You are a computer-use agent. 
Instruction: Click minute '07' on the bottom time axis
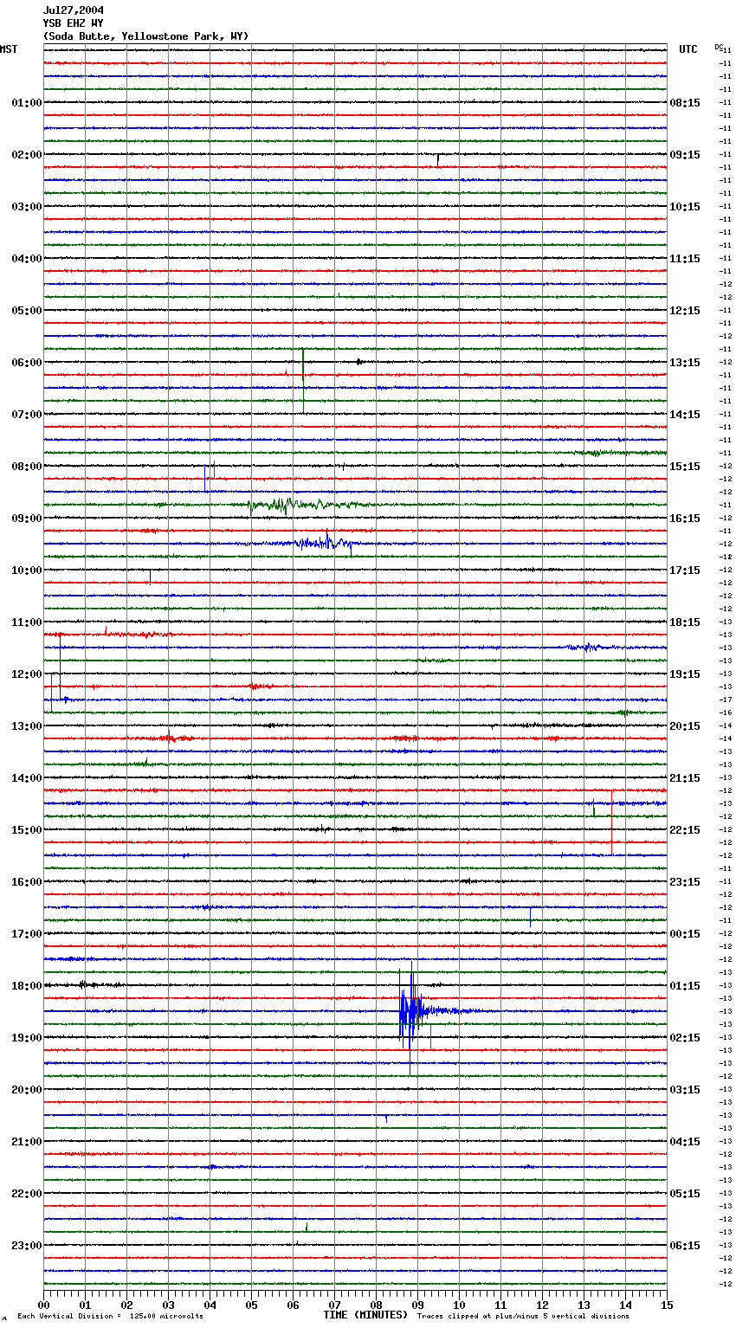click(x=334, y=1305)
